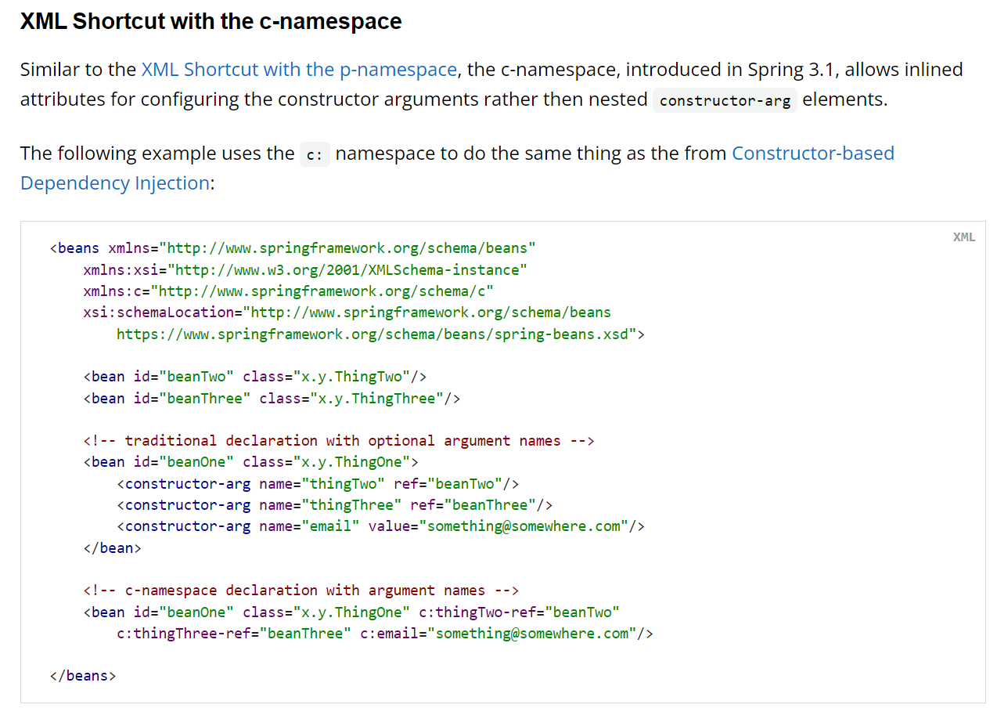Click the beanThree bean definition line
The image size is (997, 708).
point(272,399)
